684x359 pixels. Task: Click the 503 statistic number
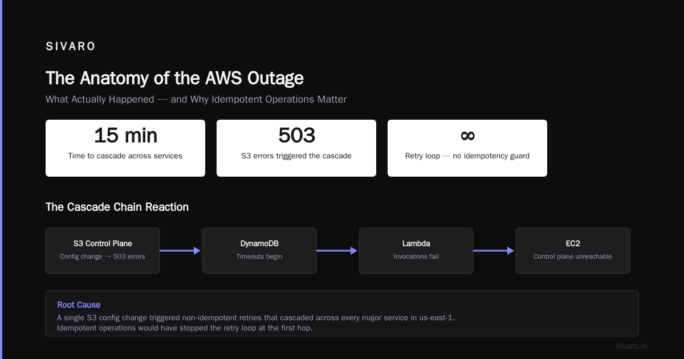tap(296, 136)
